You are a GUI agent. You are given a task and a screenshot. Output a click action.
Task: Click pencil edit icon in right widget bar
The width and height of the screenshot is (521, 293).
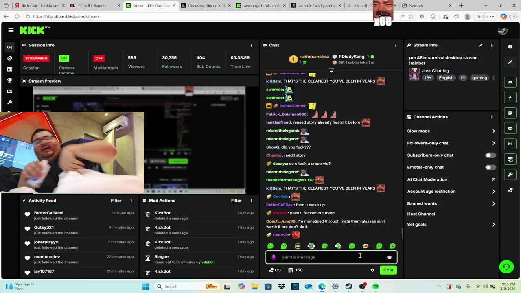tap(510, 62)
